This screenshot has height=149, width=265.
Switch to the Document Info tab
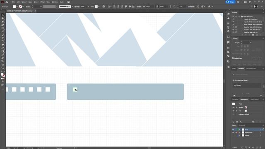(x=251, y=69)
